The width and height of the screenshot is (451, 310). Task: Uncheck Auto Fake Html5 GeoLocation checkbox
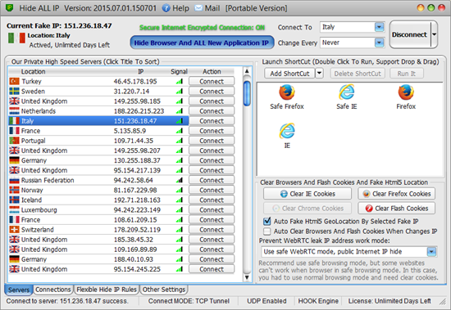point(267,222)
